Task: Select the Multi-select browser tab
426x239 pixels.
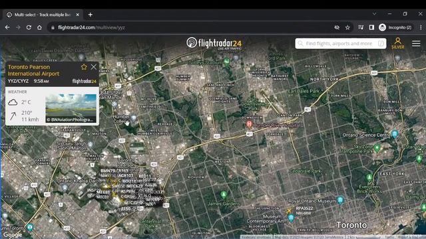Action: (x=43, y=15)
